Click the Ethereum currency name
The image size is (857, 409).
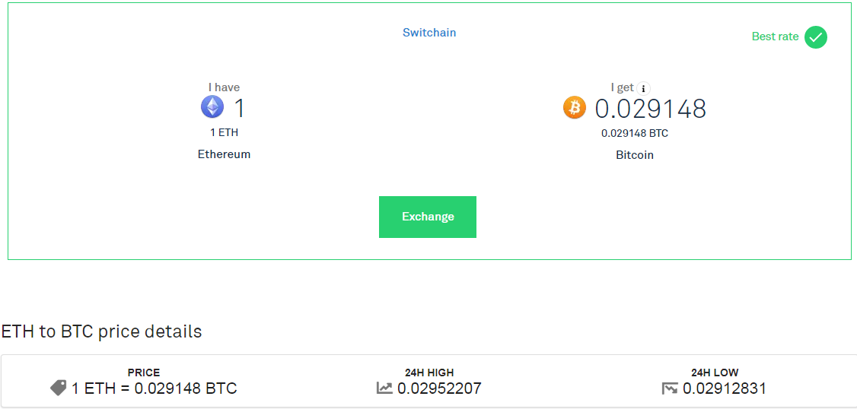tap(224, 154)
